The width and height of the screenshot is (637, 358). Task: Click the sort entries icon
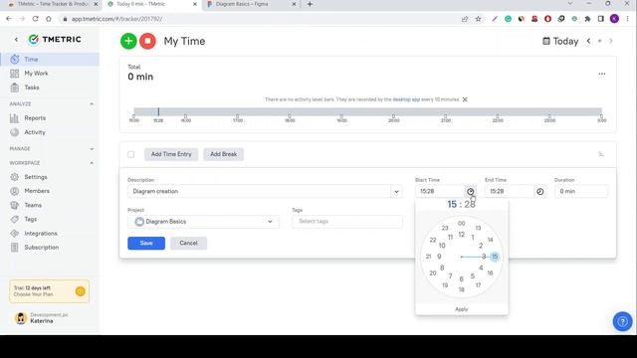point(601,154)
